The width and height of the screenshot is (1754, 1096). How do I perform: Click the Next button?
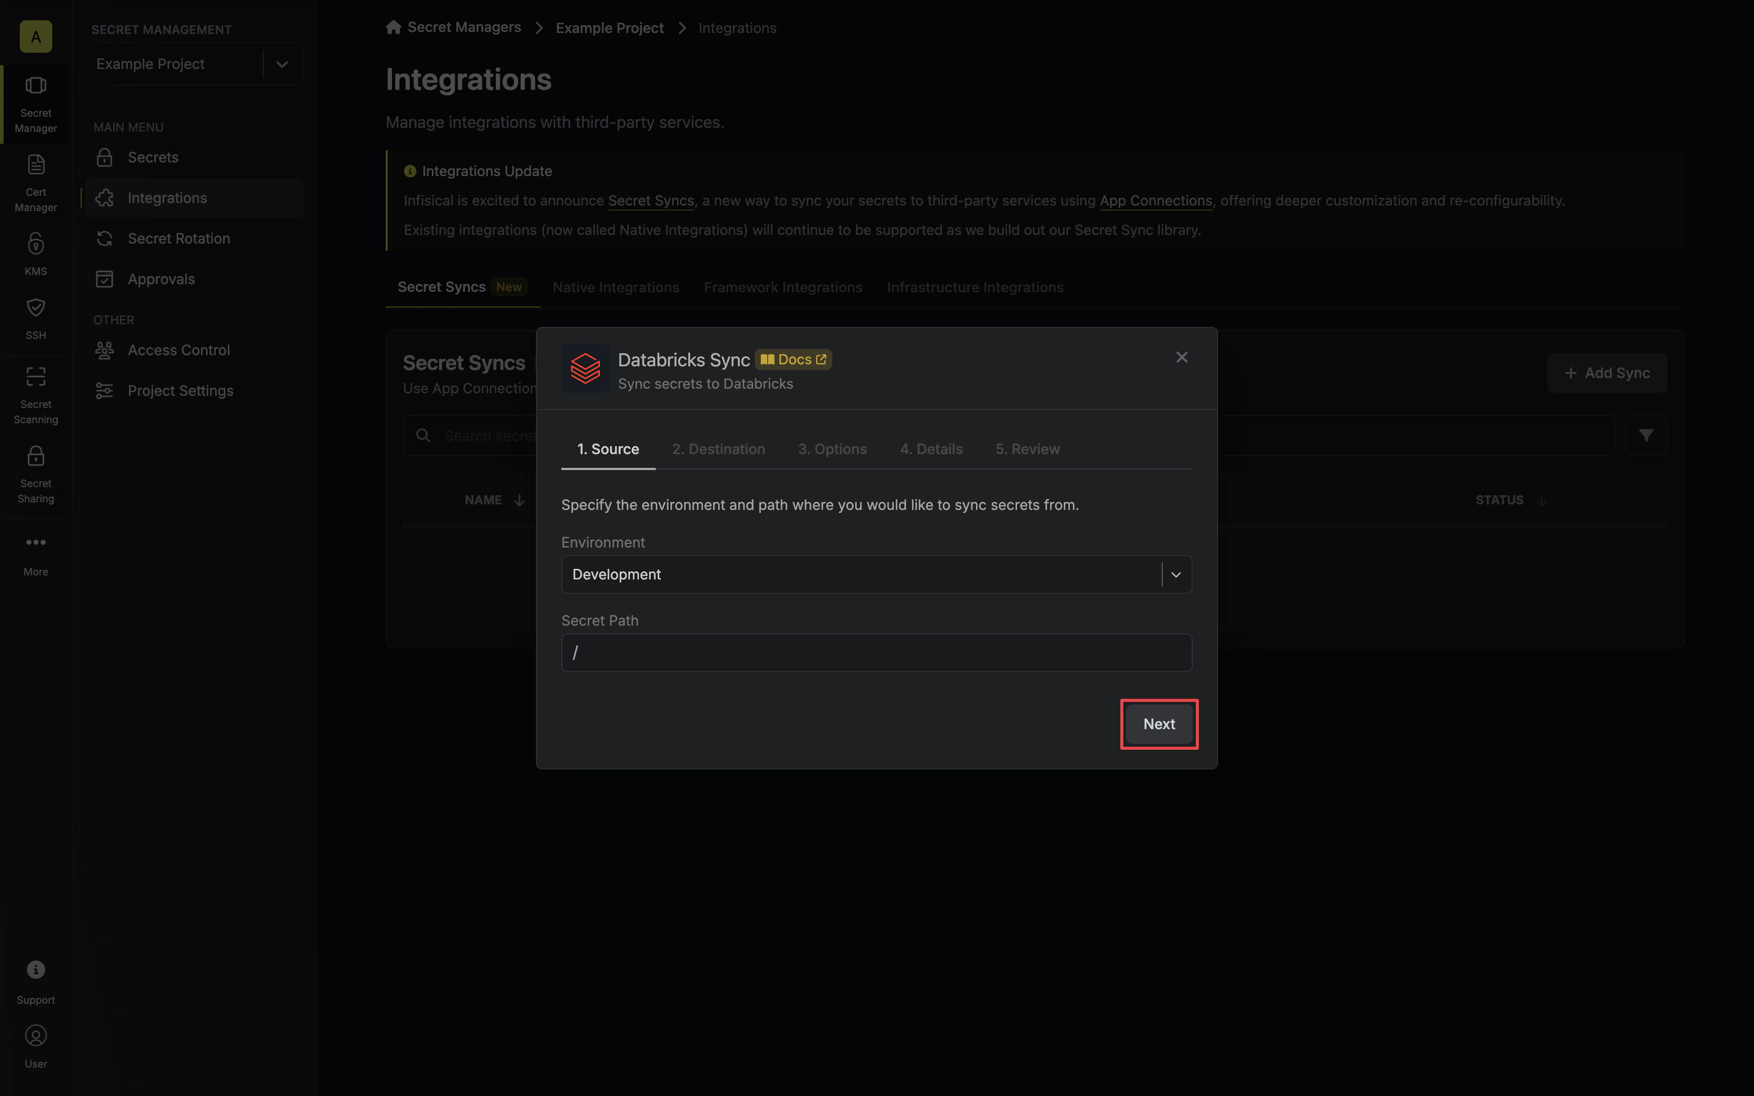pos(1159,724)
